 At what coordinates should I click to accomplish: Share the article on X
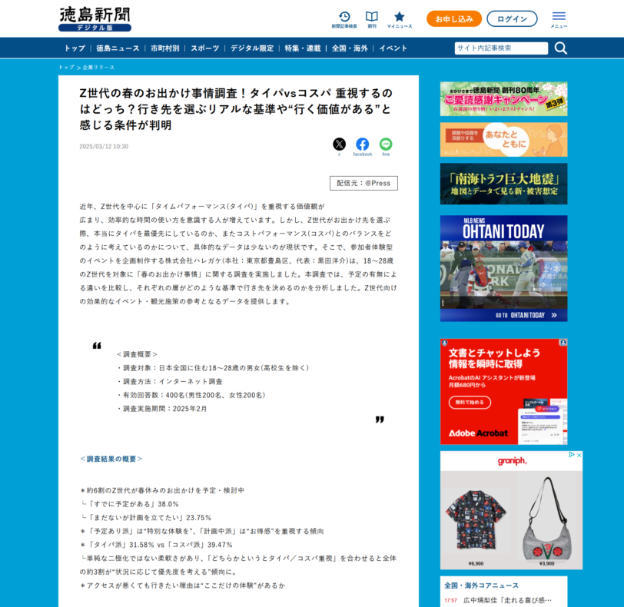click(x=339, y=144)
